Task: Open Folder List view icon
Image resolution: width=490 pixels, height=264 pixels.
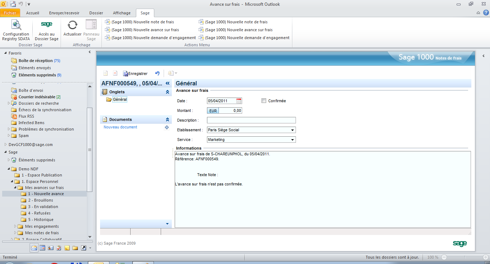Action: [x=75, y=248]
